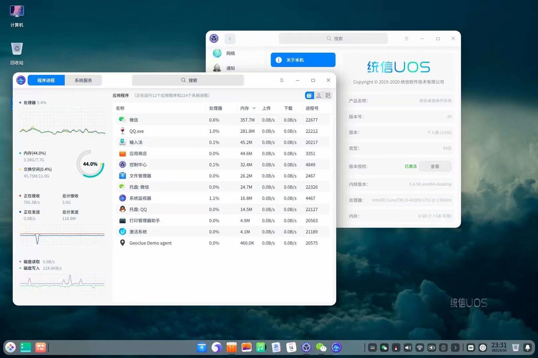Open the image album dock icon
Image resolution: width=538 pixels, height=358 pixels.
[x=246, y=347]
